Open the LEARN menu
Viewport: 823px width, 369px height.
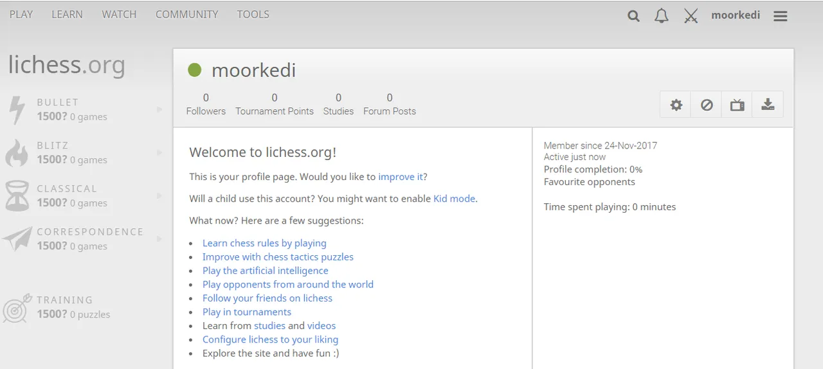[68, 14]
